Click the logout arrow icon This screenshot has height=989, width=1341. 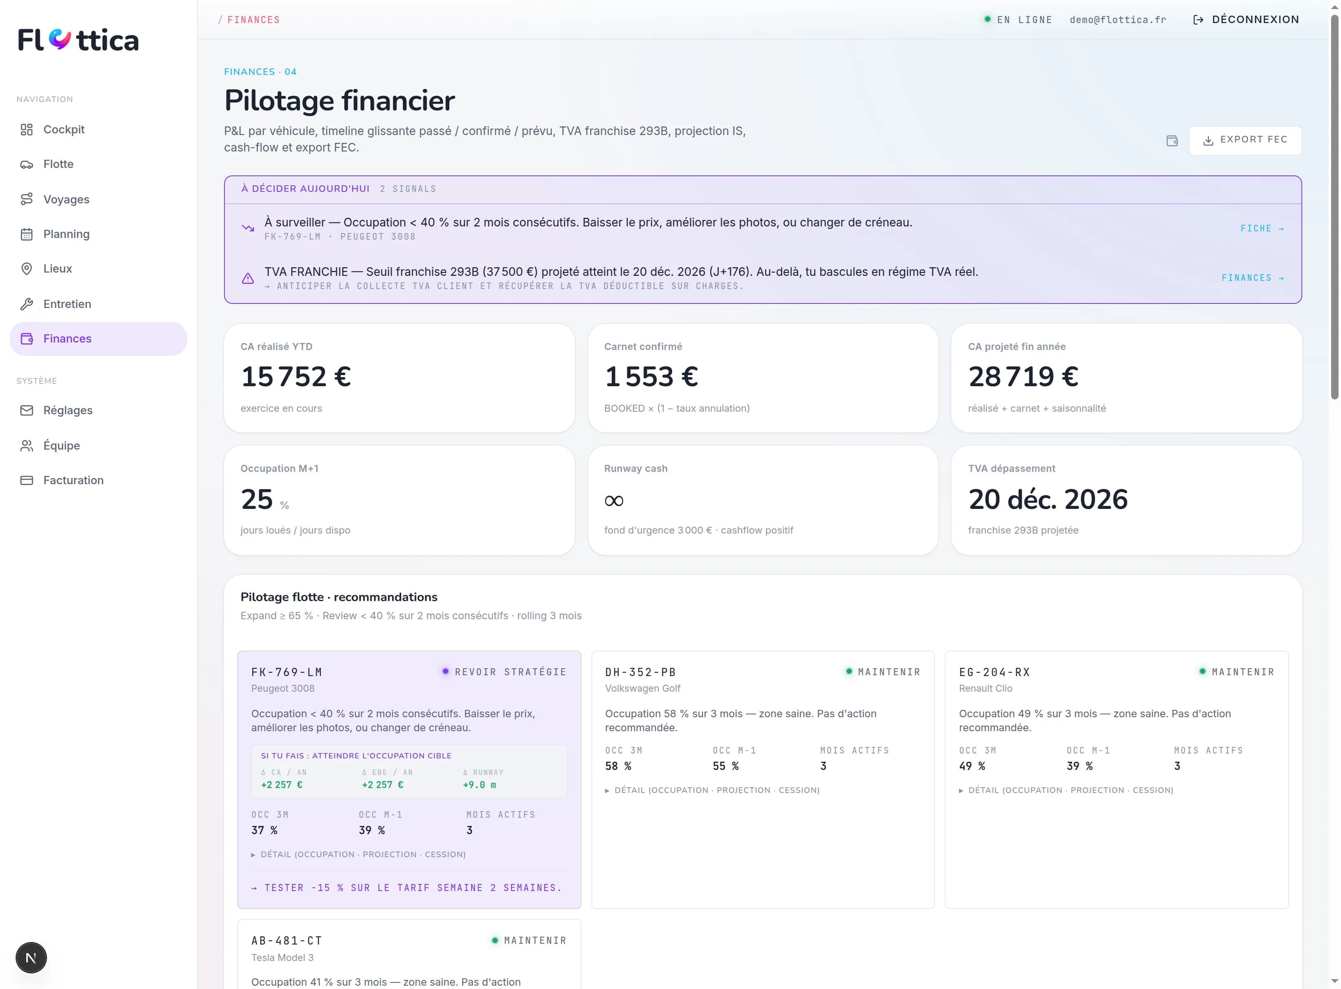click(x=1198, y=20)
